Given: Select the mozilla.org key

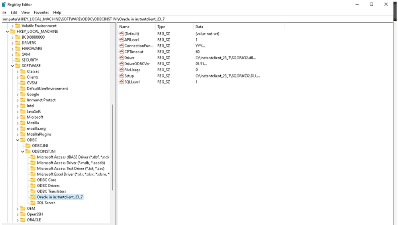Looking at the screenshot, I should [36, 129].
